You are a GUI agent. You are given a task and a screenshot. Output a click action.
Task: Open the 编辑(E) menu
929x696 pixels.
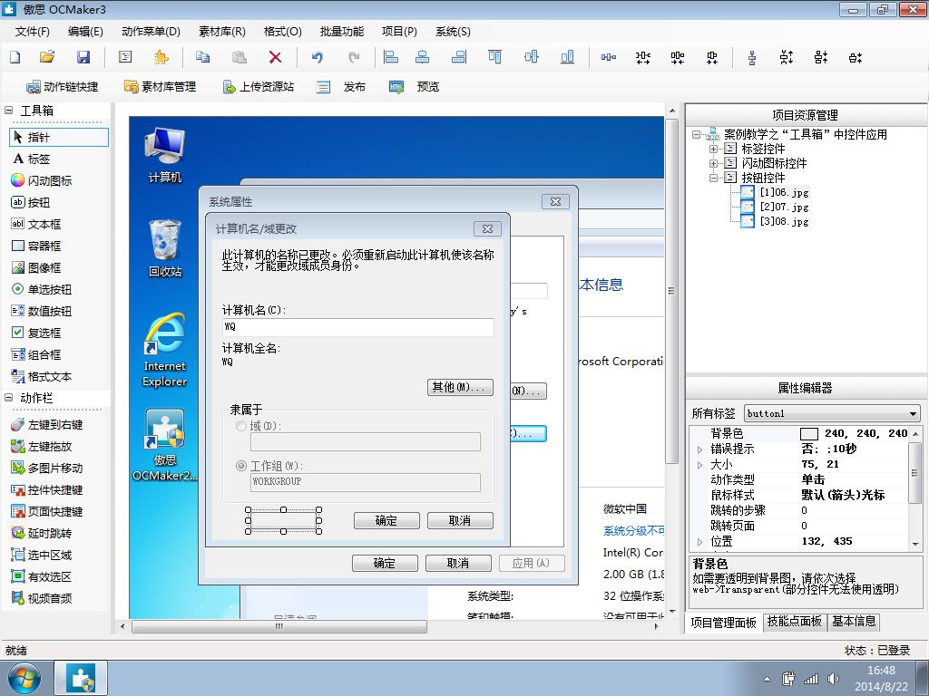(x=85, y=32)
